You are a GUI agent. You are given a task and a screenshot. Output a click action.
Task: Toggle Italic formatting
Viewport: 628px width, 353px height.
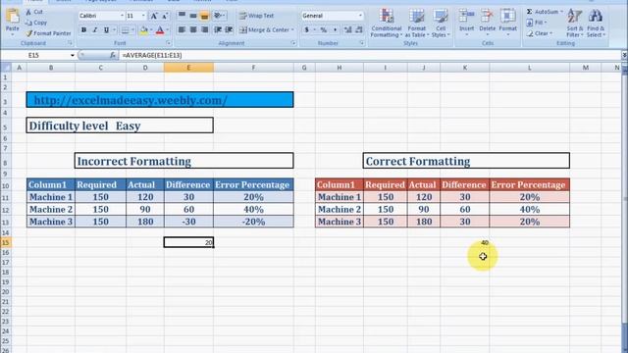95,30
